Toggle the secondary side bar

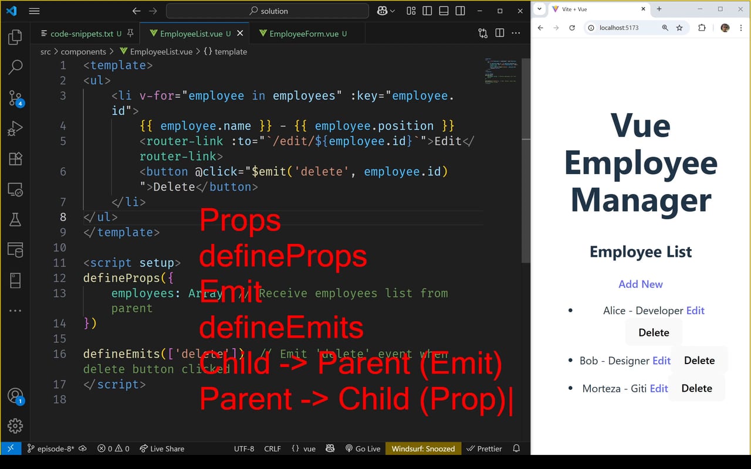[461, 11]
